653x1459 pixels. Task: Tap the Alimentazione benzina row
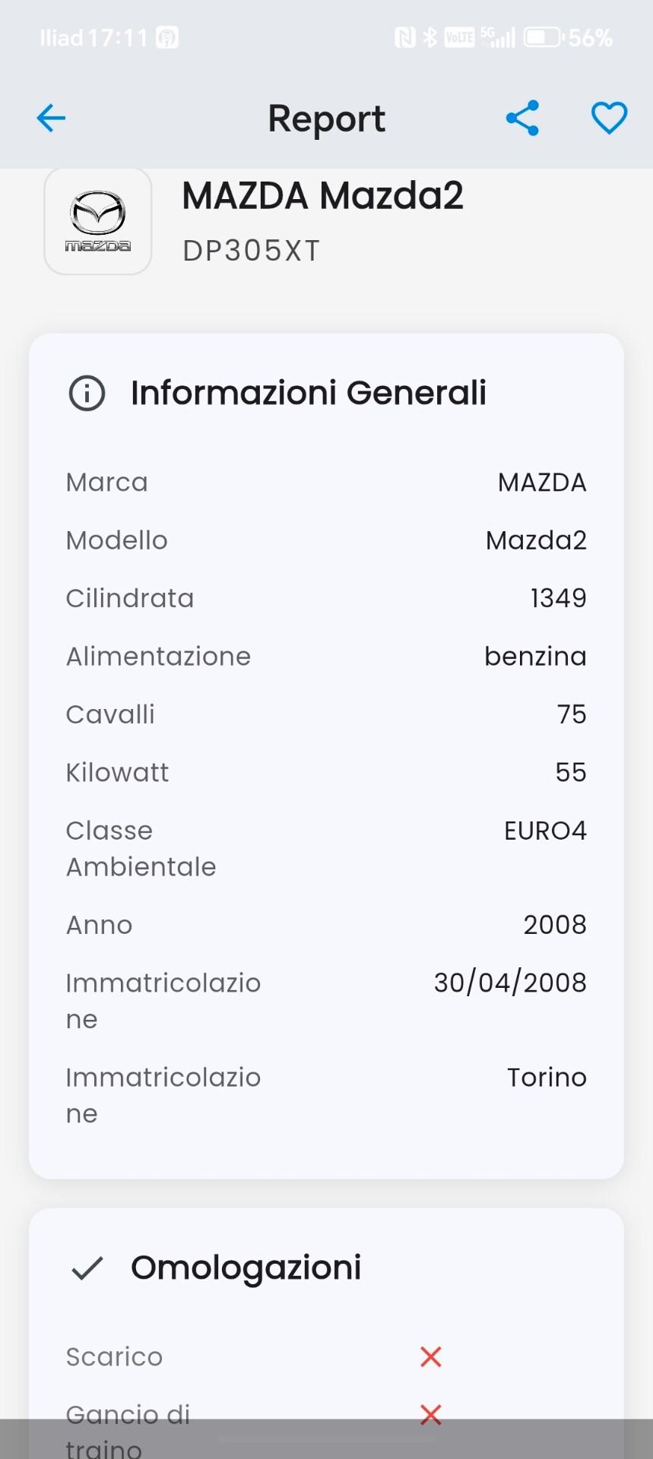click(326, 657)
